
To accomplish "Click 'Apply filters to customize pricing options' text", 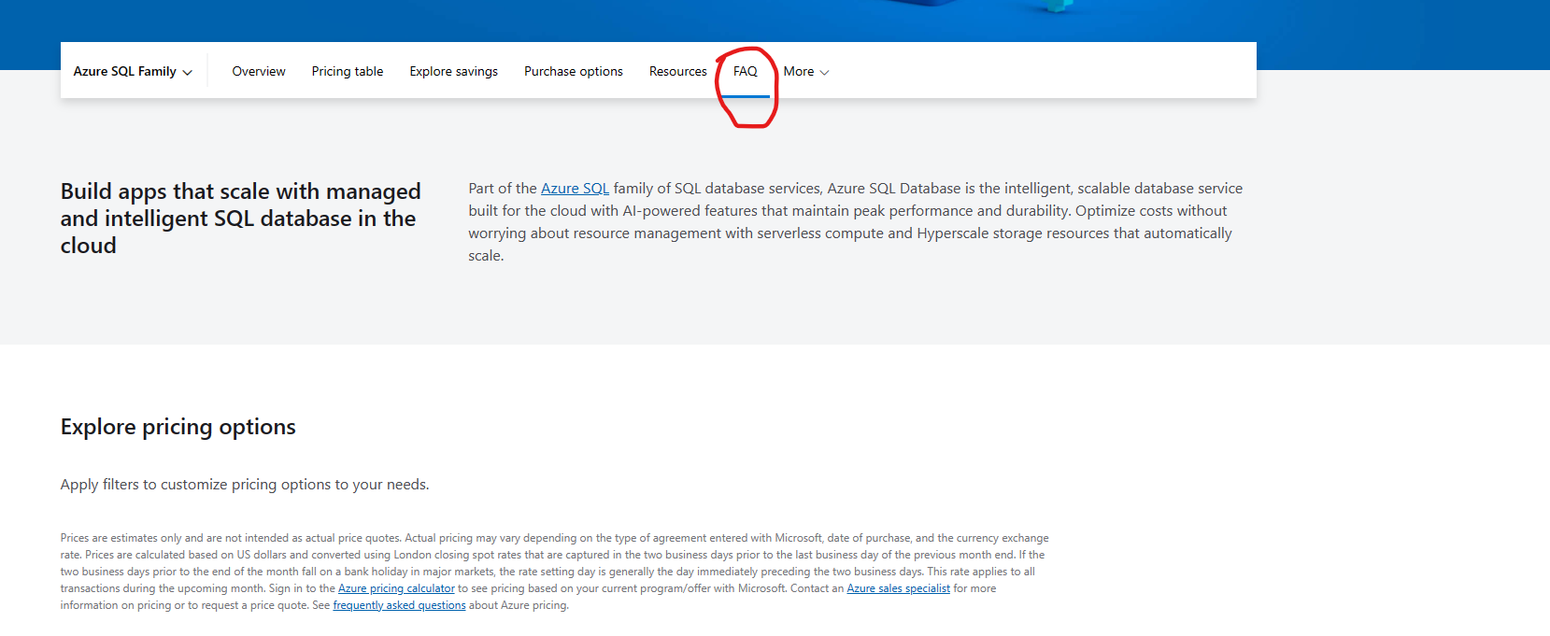I will 245,485.
